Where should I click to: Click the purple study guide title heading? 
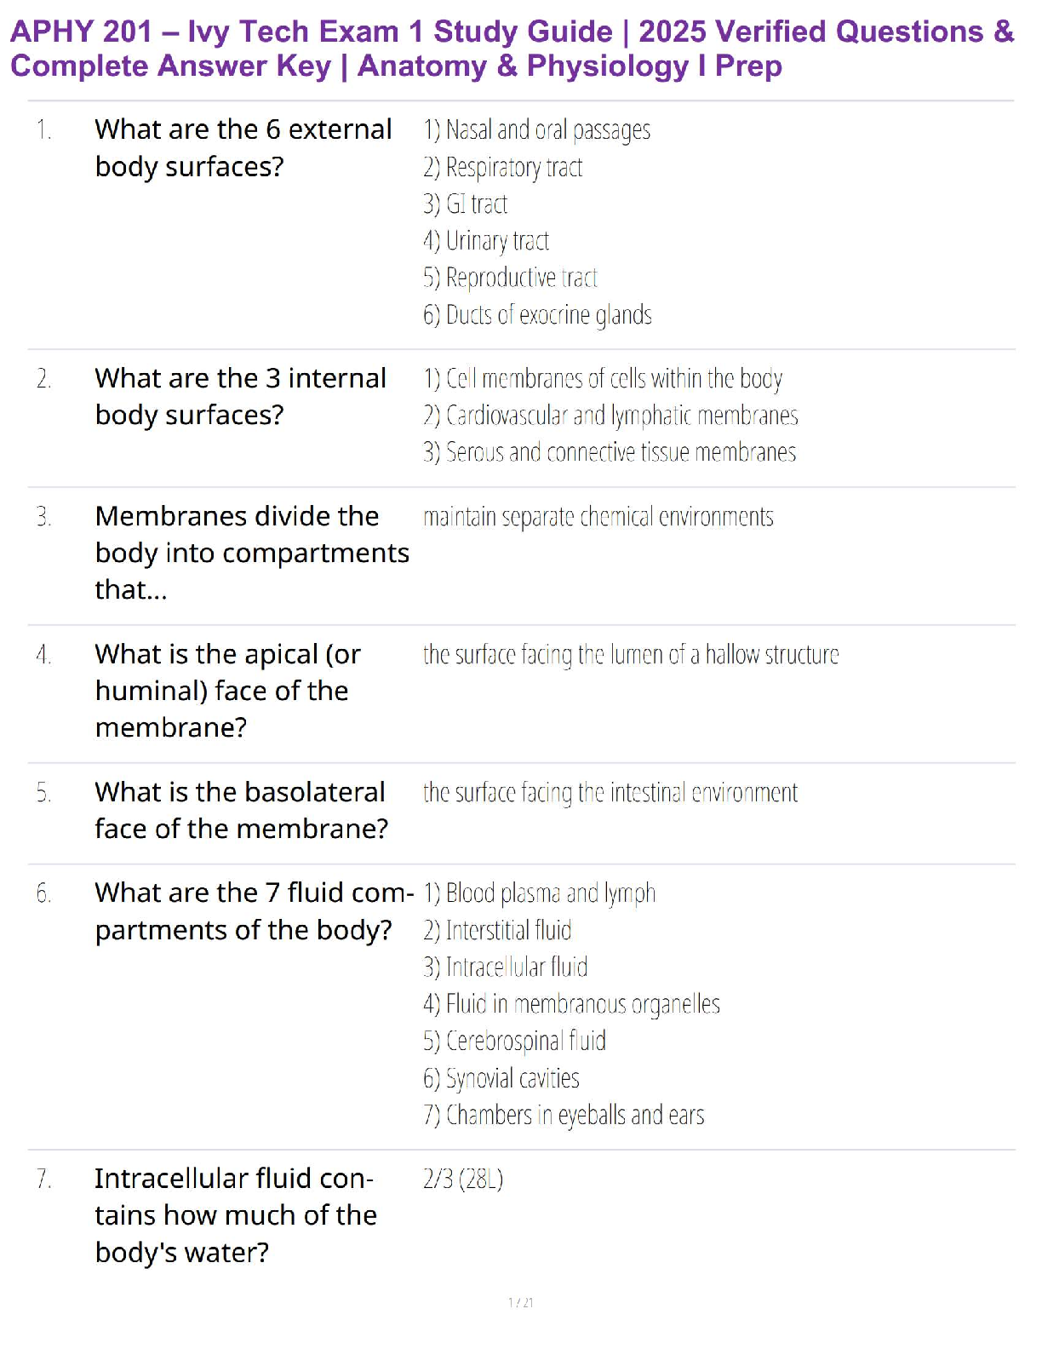tap(511, 49)
